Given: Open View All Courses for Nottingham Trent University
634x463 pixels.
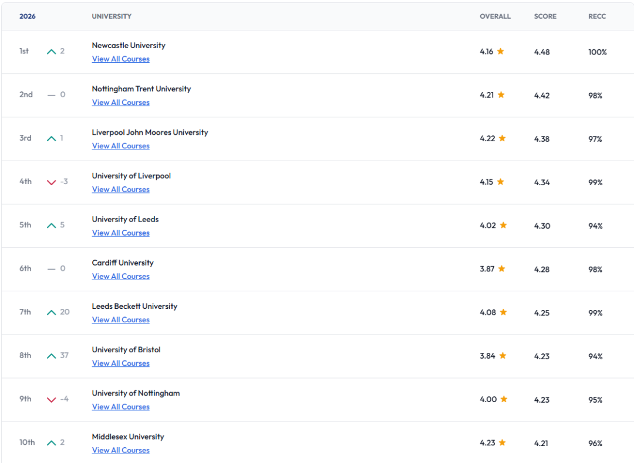Looking at the screenshot, I should coord(120,103).
